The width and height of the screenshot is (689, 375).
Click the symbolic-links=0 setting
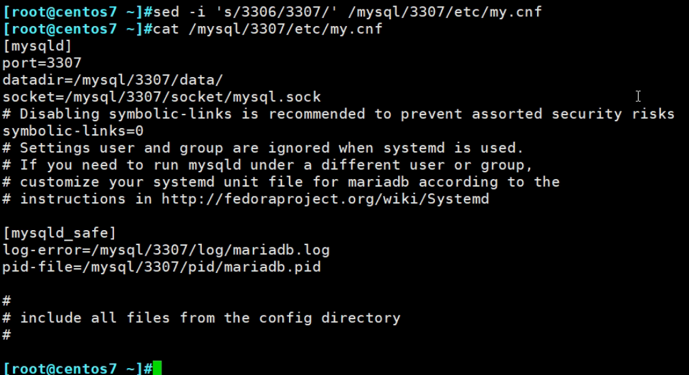[x=73, y=131]
